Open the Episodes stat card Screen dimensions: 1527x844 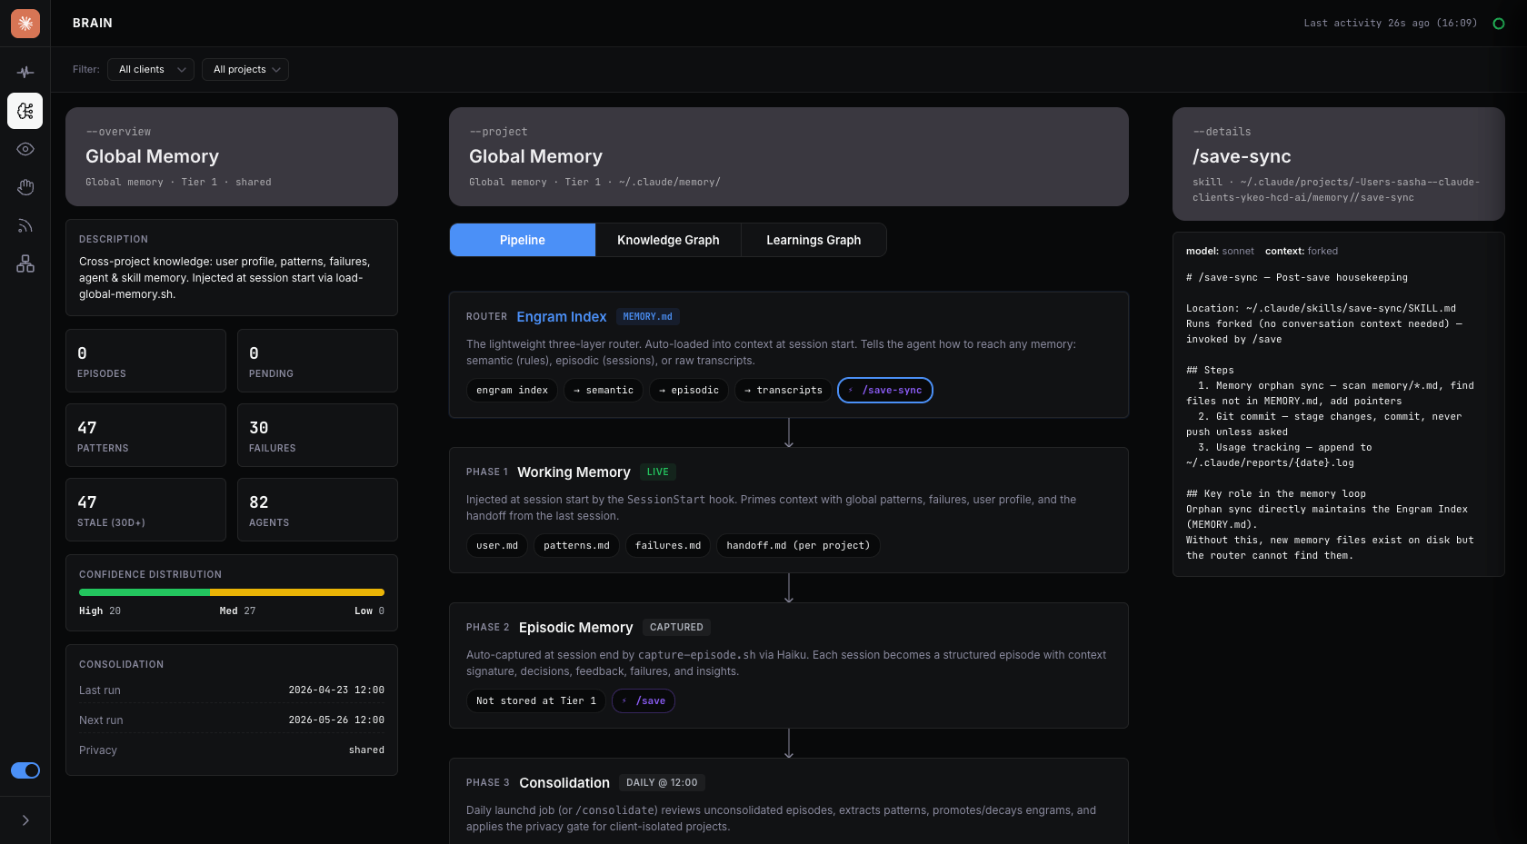tap(145, 361)
